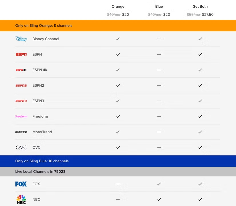Click the Get Both checkmark for FOX
The width and height of the screenshot is (236, 206).
coord(200,184)
